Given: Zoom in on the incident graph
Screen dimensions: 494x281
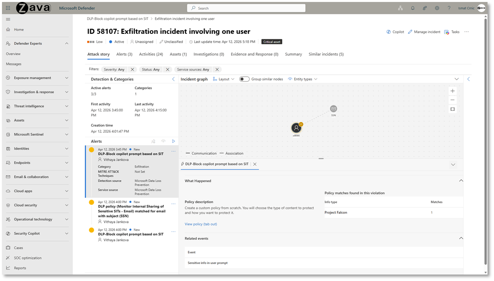Looking at the screenshot, I should pos(453,91).
